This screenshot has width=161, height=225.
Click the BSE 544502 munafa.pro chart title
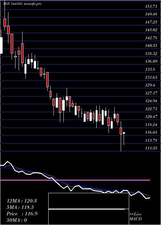pyautogui.click(x=23, y=4)
